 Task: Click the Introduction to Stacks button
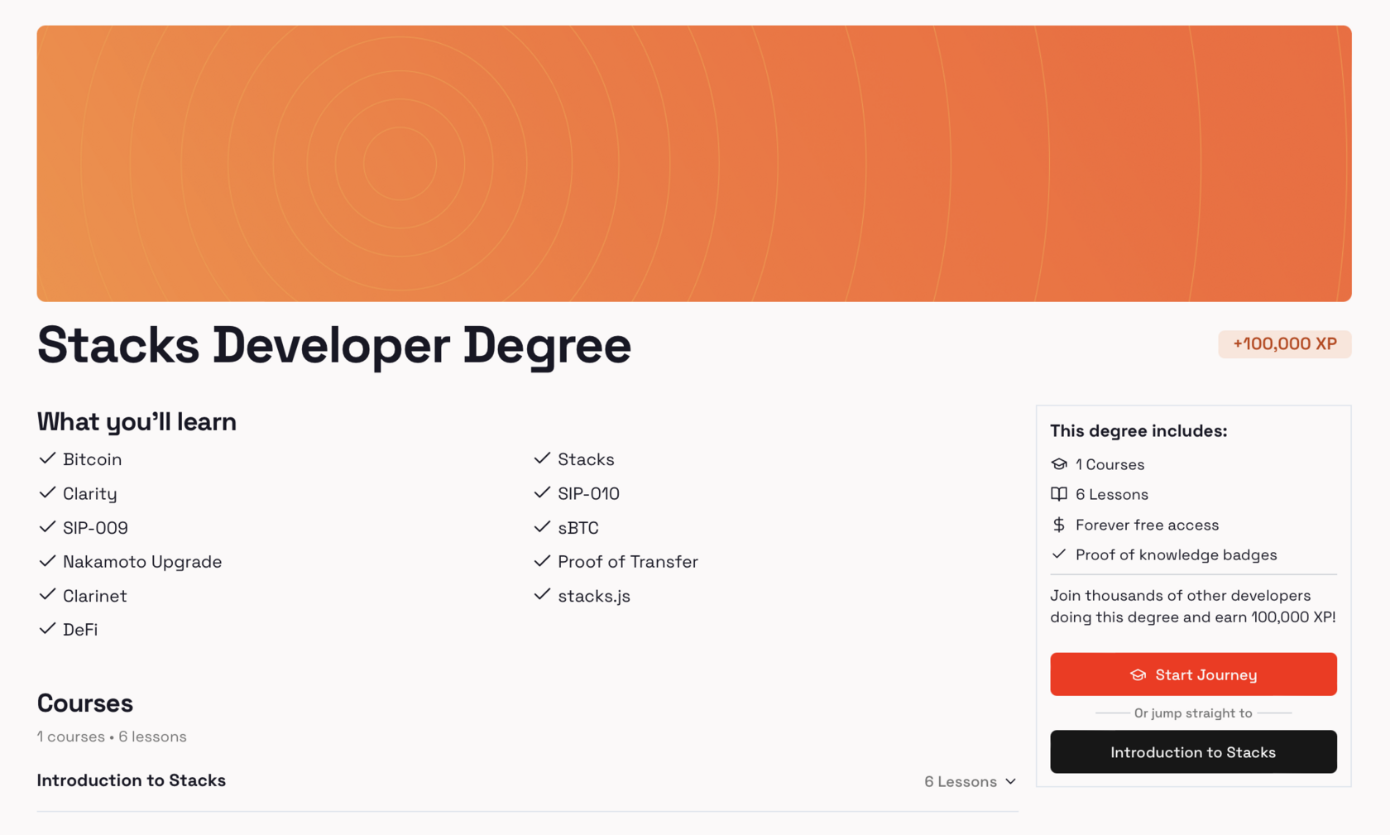click(x=1192, y=751)
